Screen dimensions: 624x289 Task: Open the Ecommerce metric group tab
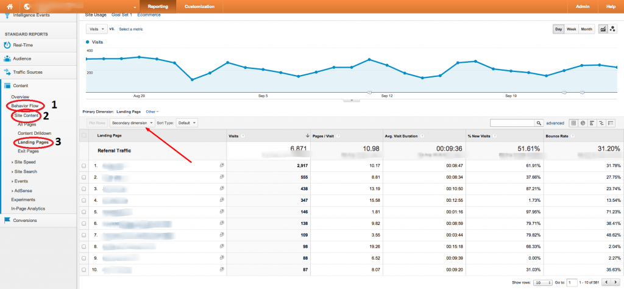[149, 14]
